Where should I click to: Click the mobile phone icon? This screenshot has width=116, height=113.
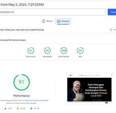44,21
